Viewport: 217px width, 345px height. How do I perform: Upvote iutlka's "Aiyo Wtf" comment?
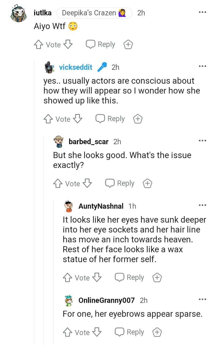point(39,44)
